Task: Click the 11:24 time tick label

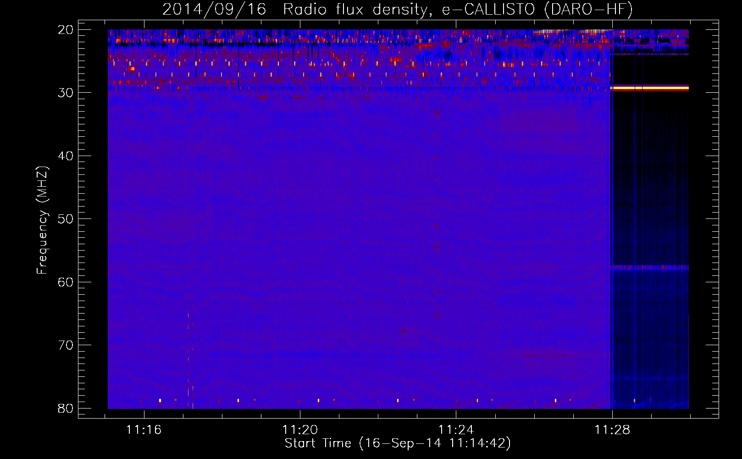Action: [x=456, y=430]
